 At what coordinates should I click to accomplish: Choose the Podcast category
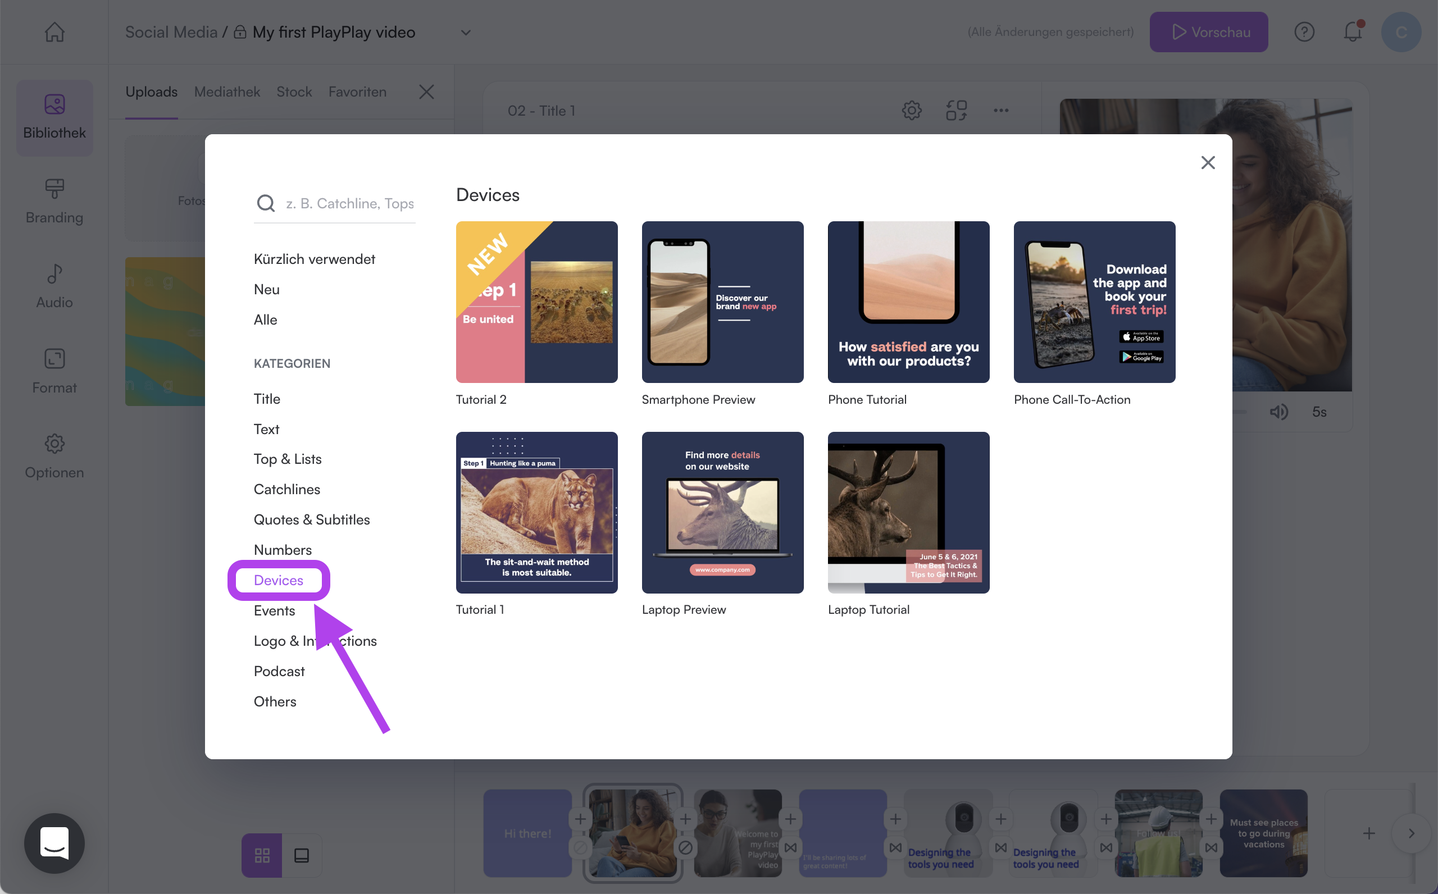click(x=279, y=671)
